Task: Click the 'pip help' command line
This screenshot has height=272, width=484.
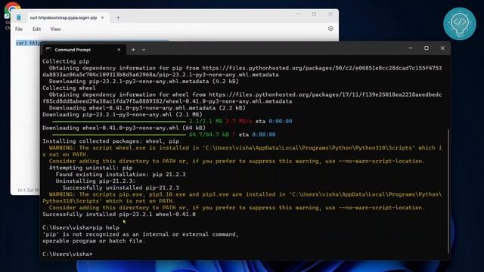Action: (x=81, y=227)
